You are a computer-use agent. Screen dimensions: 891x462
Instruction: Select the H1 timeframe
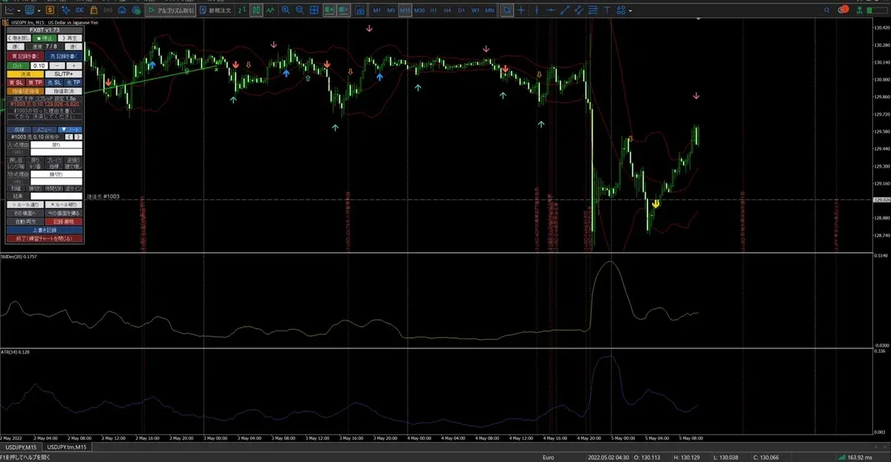click(x=433, y=10)
